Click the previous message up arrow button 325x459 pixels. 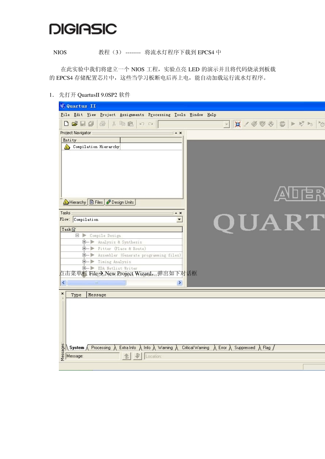tap(127, 356)
